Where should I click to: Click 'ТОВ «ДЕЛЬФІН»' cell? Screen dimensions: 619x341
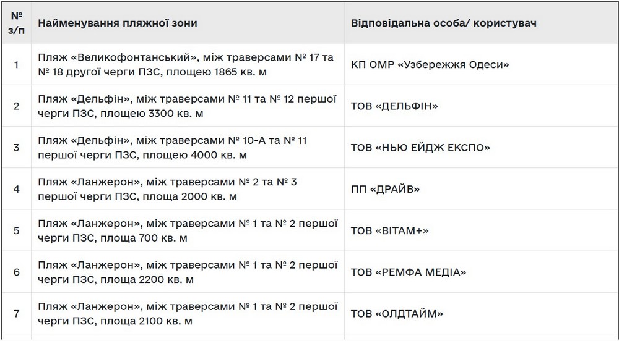click(481, 106)
